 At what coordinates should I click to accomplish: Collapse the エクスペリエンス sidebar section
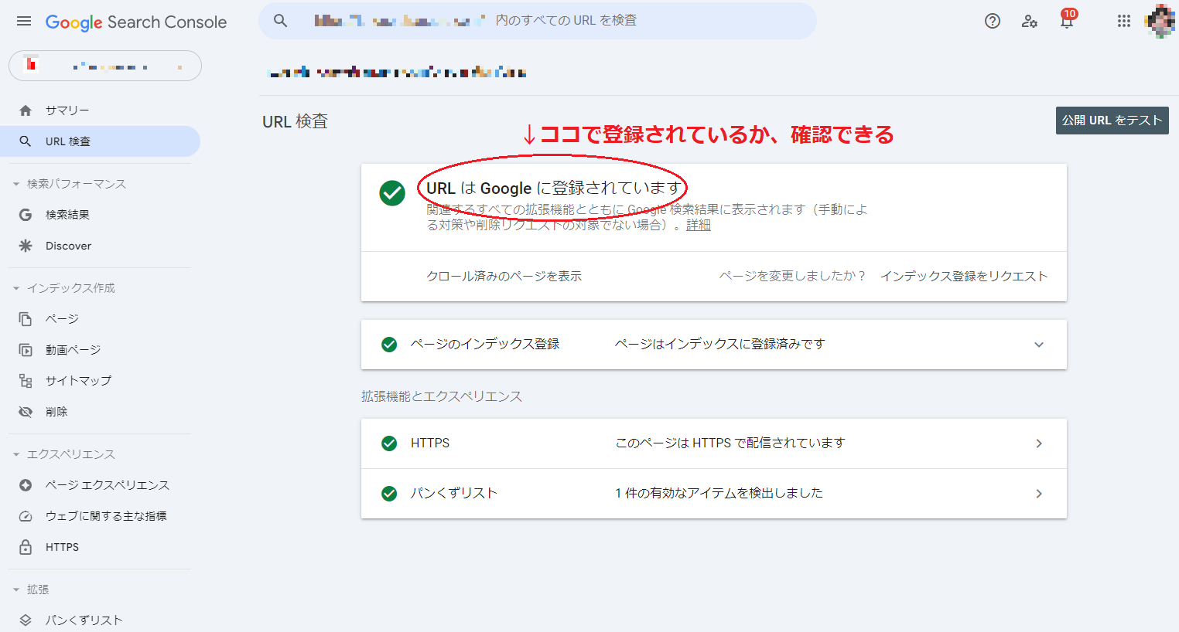click(x=16, y=454)
